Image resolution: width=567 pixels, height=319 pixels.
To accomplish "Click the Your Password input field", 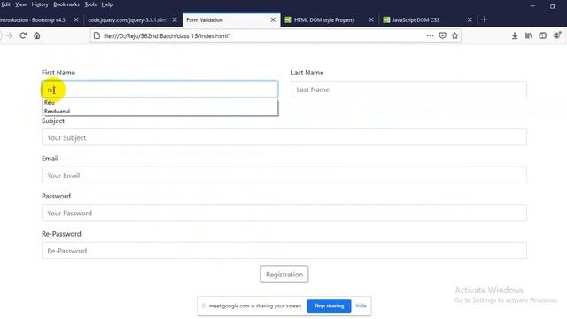I will pyautogui.click(x=284, y=213).
